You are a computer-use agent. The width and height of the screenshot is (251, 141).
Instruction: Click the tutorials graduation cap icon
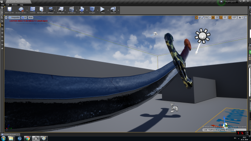coord(221,2)
